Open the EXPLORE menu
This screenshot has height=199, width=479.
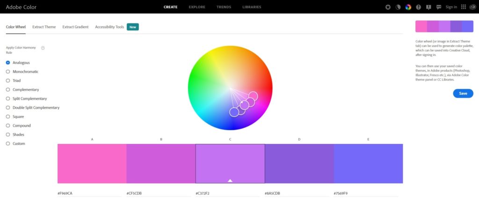point(197,7)
